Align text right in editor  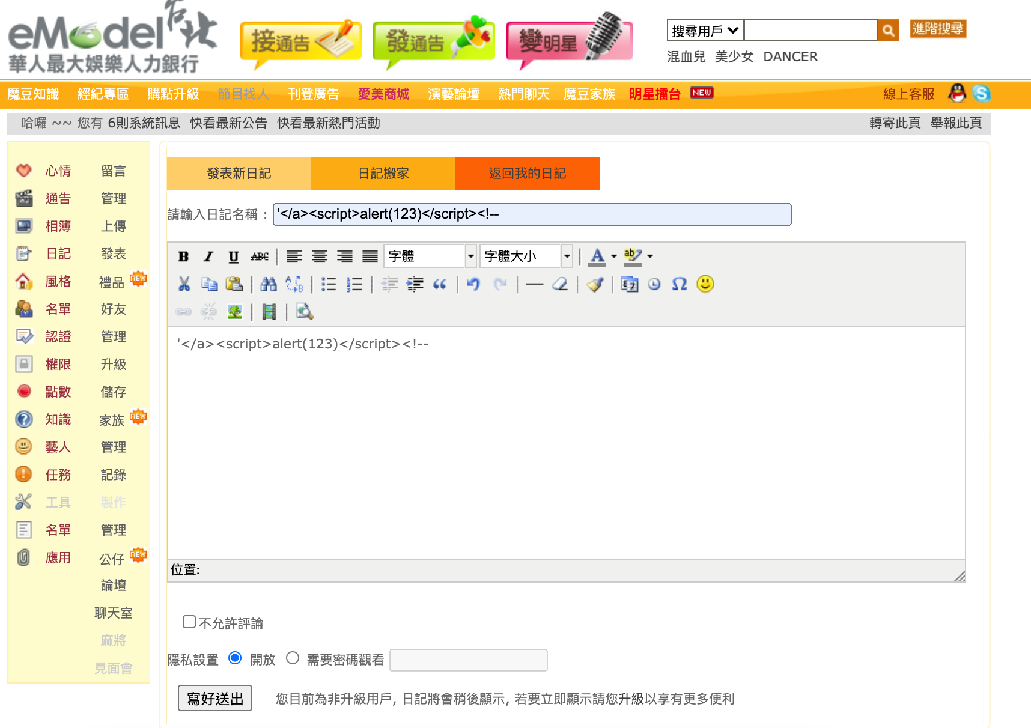point(345,256)
